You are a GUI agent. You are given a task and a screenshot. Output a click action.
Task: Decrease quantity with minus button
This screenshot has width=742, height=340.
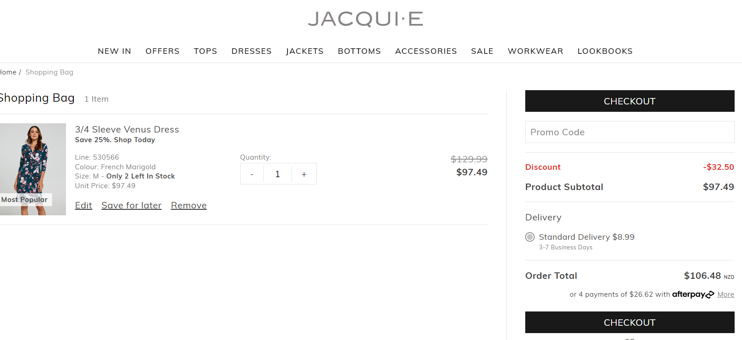[x=252, y=174]
